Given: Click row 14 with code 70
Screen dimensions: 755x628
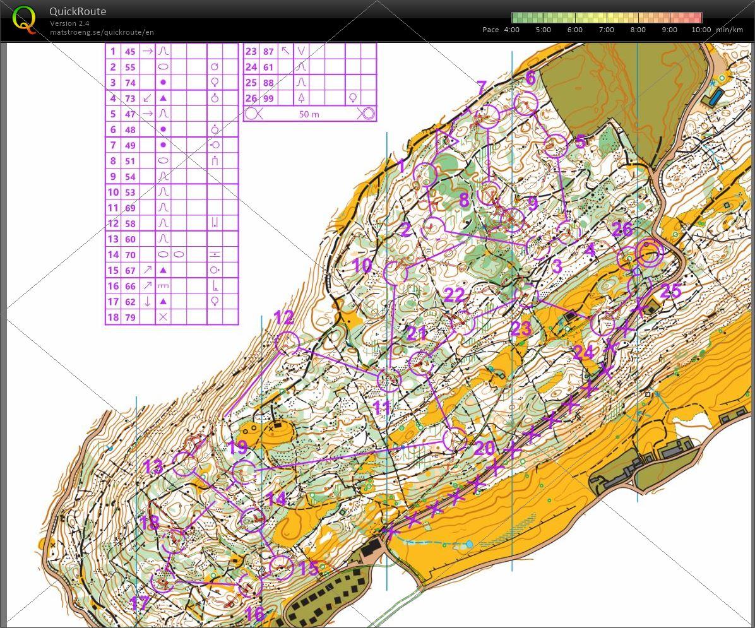Looking at the screenshot, I should (x=171, y=254).
